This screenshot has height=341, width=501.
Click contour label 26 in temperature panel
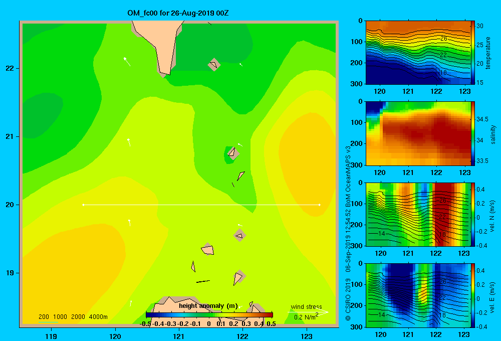pos(443,39)
